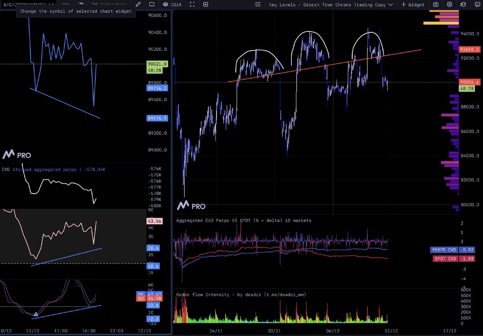Select the Order flow Intensity indicator title
The width and height of the screenshot is (483, 336).
coord(242,295)
